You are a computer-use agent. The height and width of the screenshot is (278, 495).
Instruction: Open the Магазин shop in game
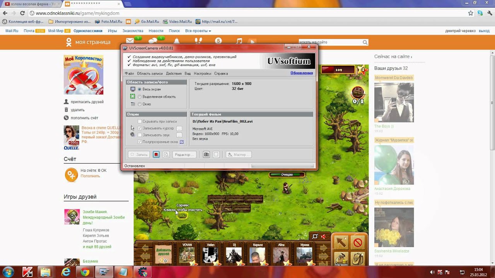tap(341, 259)
